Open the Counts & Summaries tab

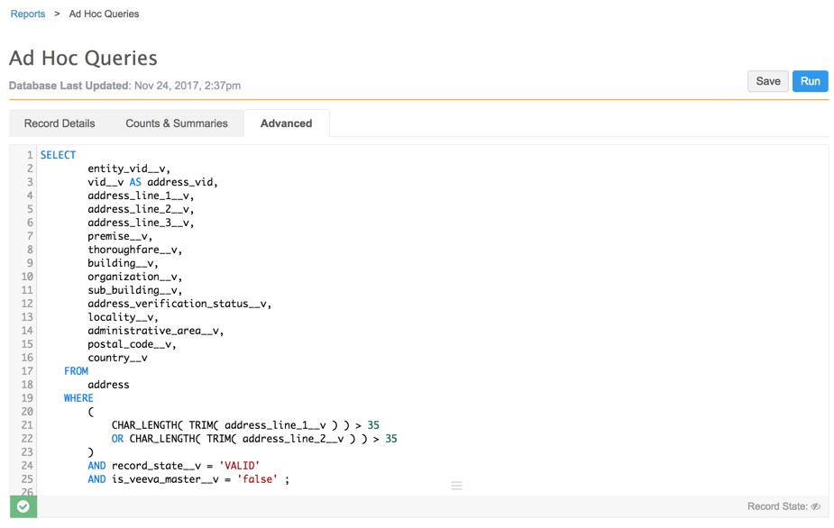(x=177, y=123)
